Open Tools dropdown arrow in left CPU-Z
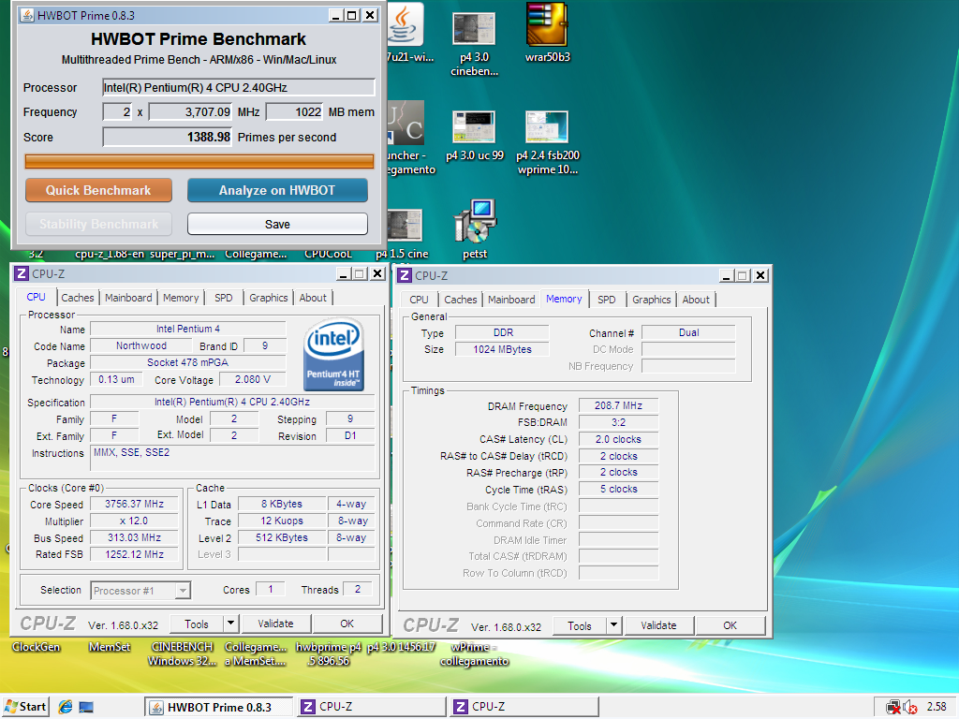 (x=230, y=624)
